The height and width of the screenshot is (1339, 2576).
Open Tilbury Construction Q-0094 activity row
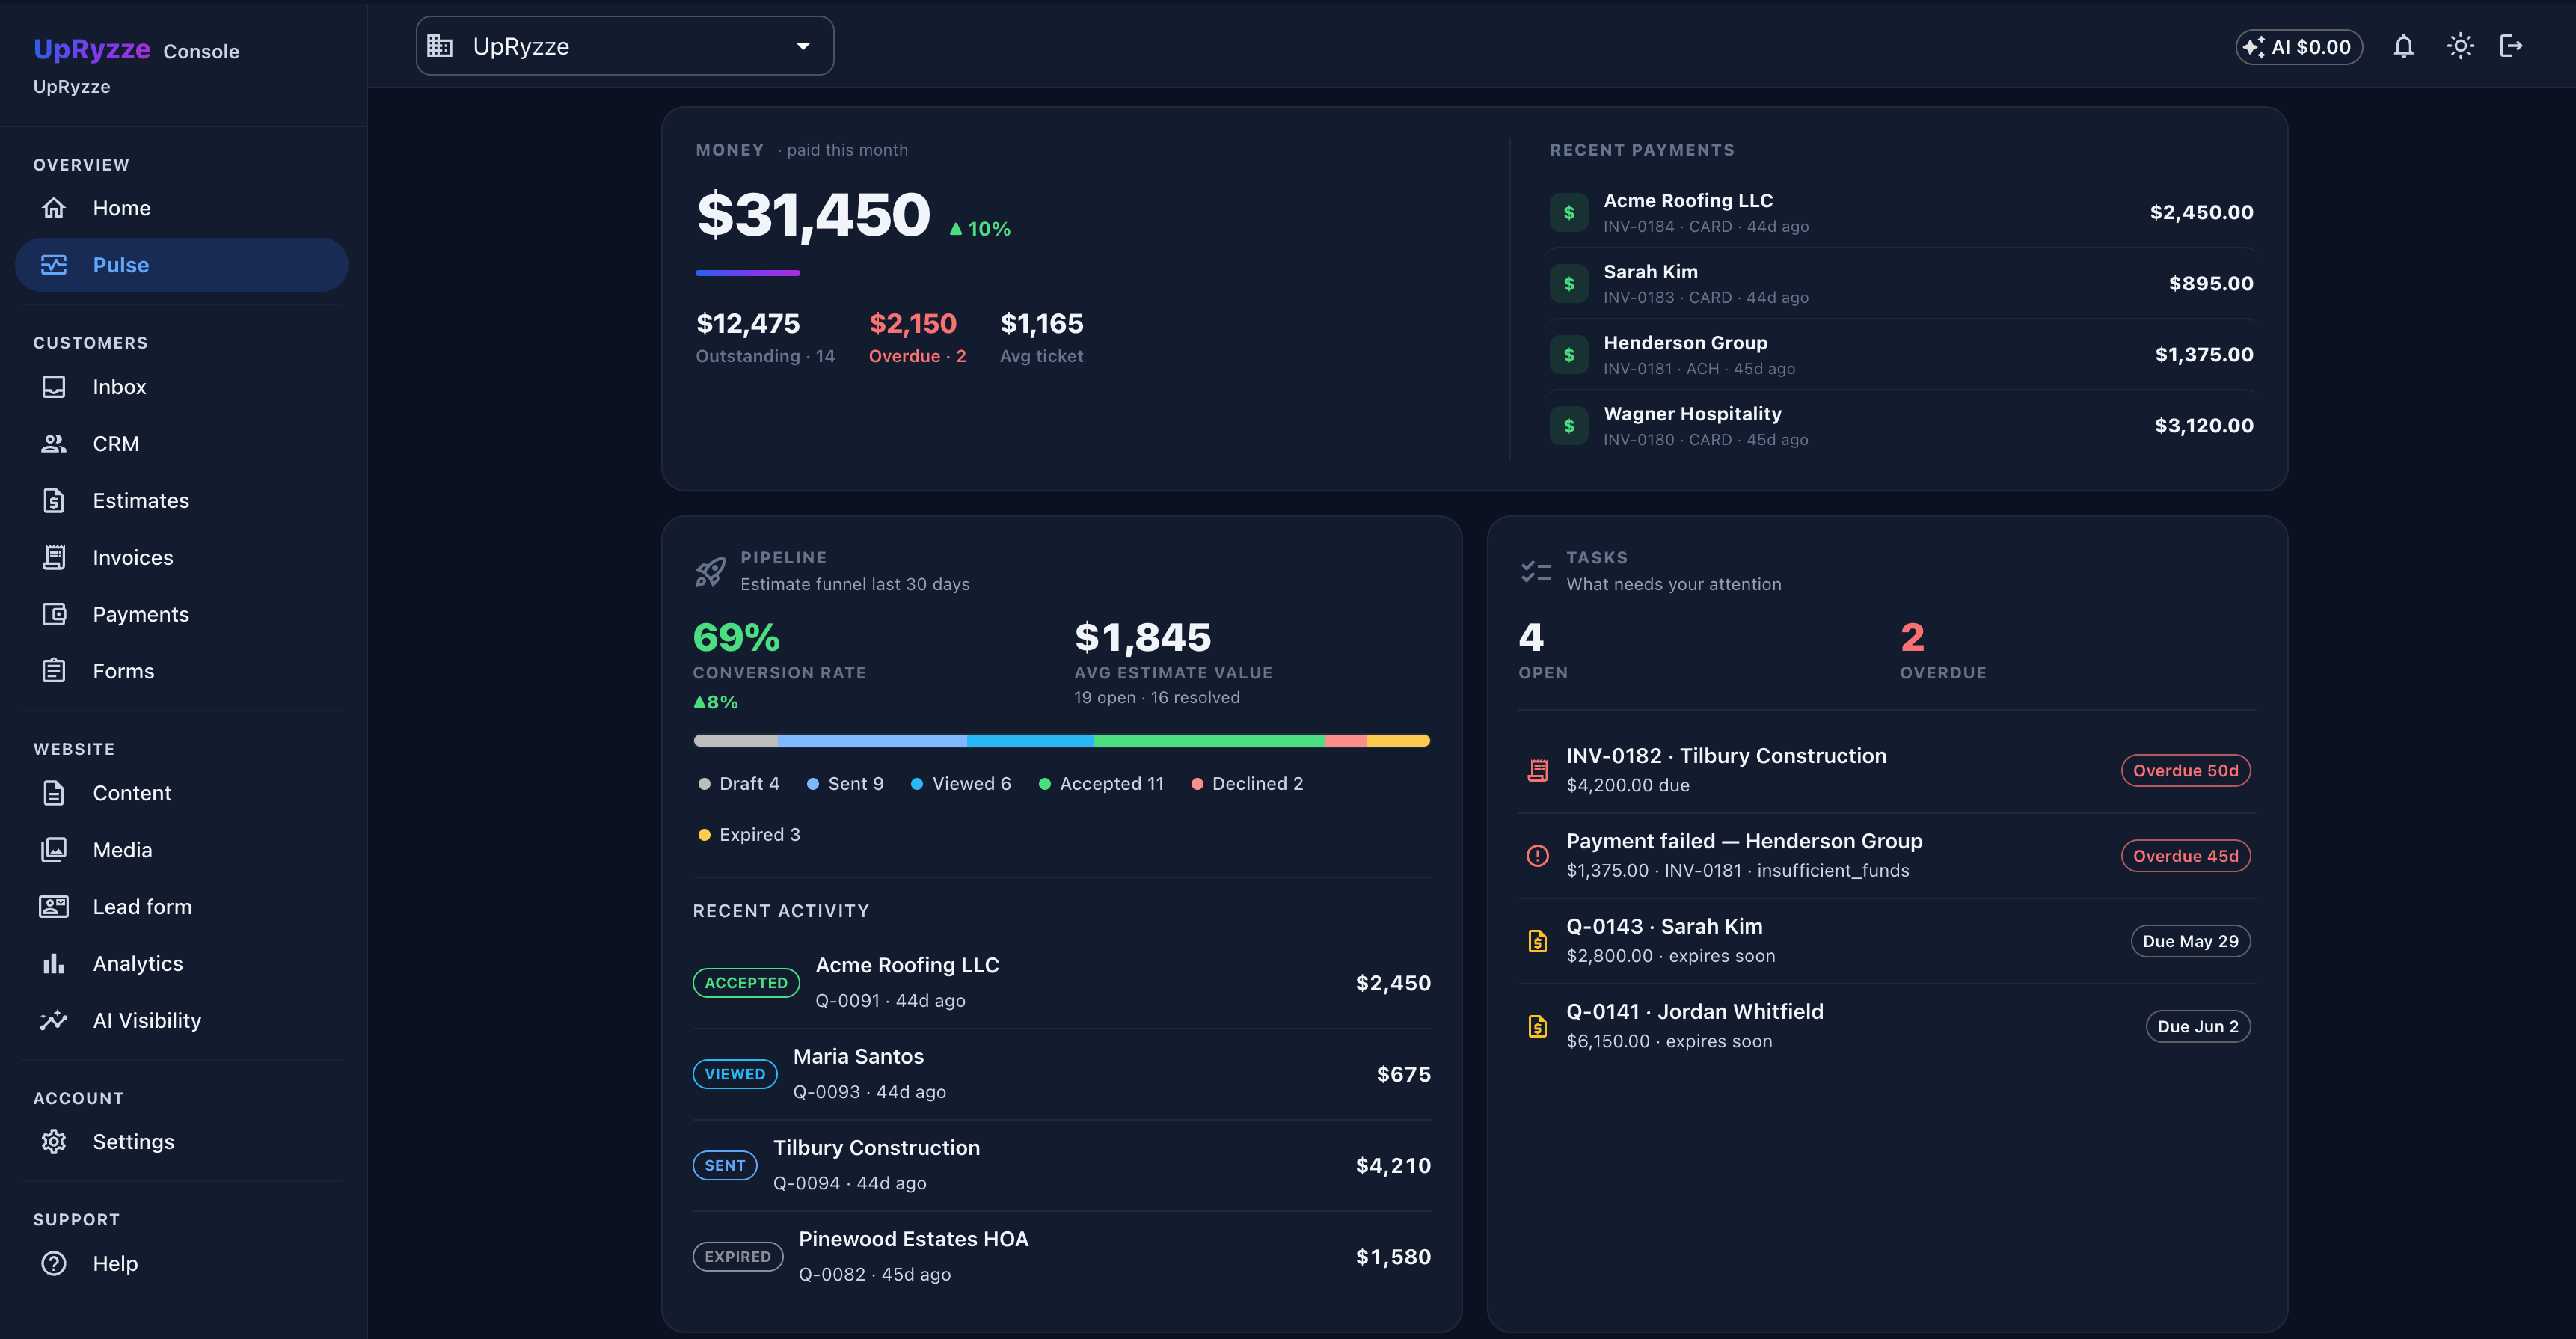point(1062,1165)
